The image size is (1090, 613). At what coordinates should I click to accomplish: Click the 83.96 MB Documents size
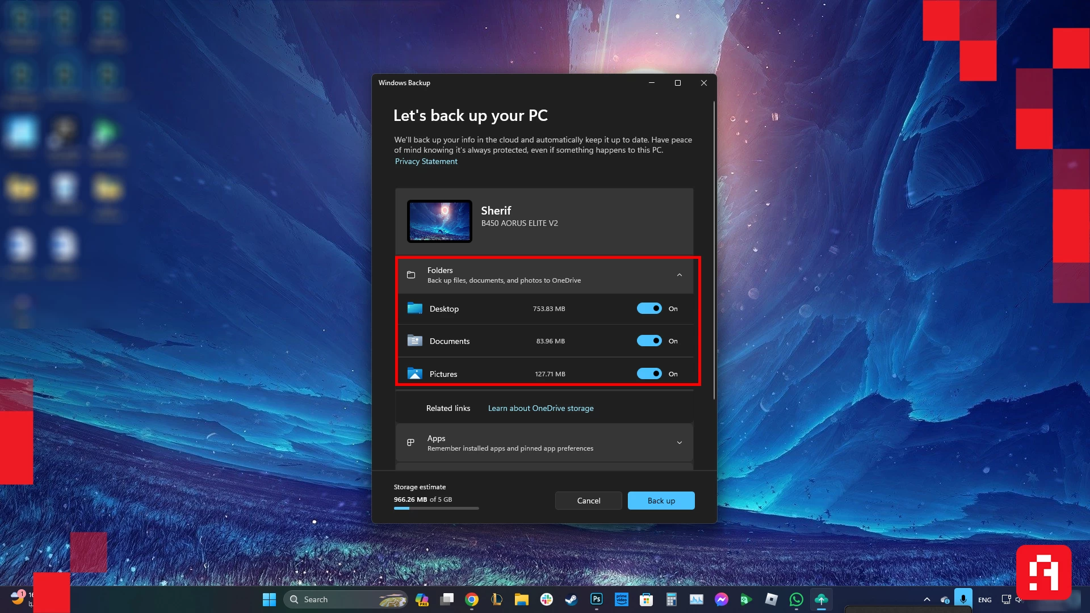click(550, 341)
